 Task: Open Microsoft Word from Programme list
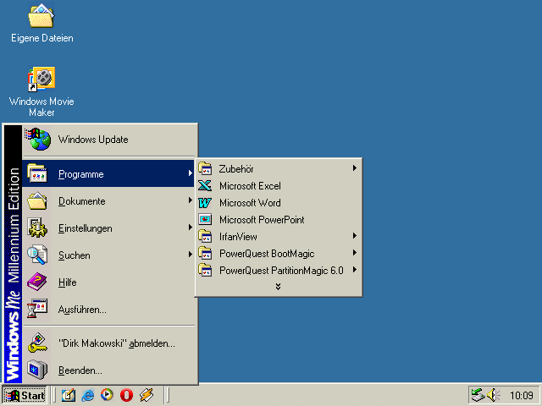(x=279, y=203)
